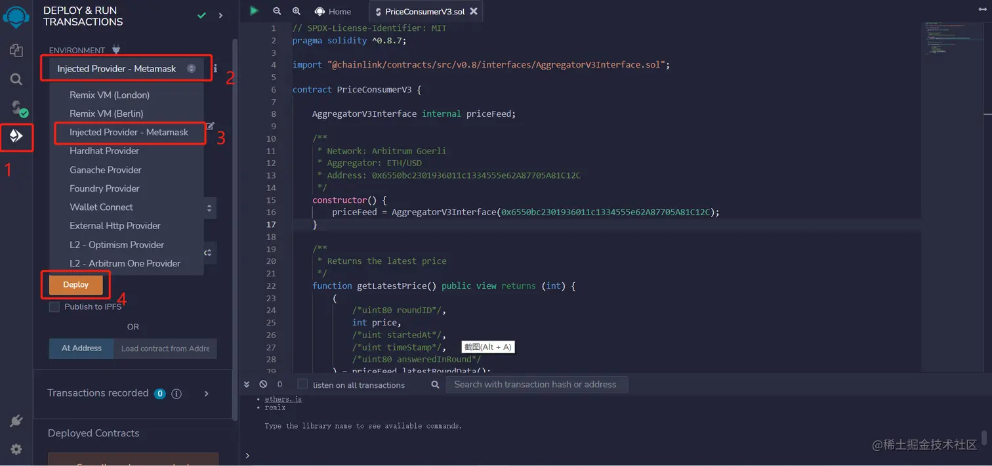This screenshot has width=992, height=466.
Task: Click the green checkmark in the panel header
Action: tap(201, 15)
